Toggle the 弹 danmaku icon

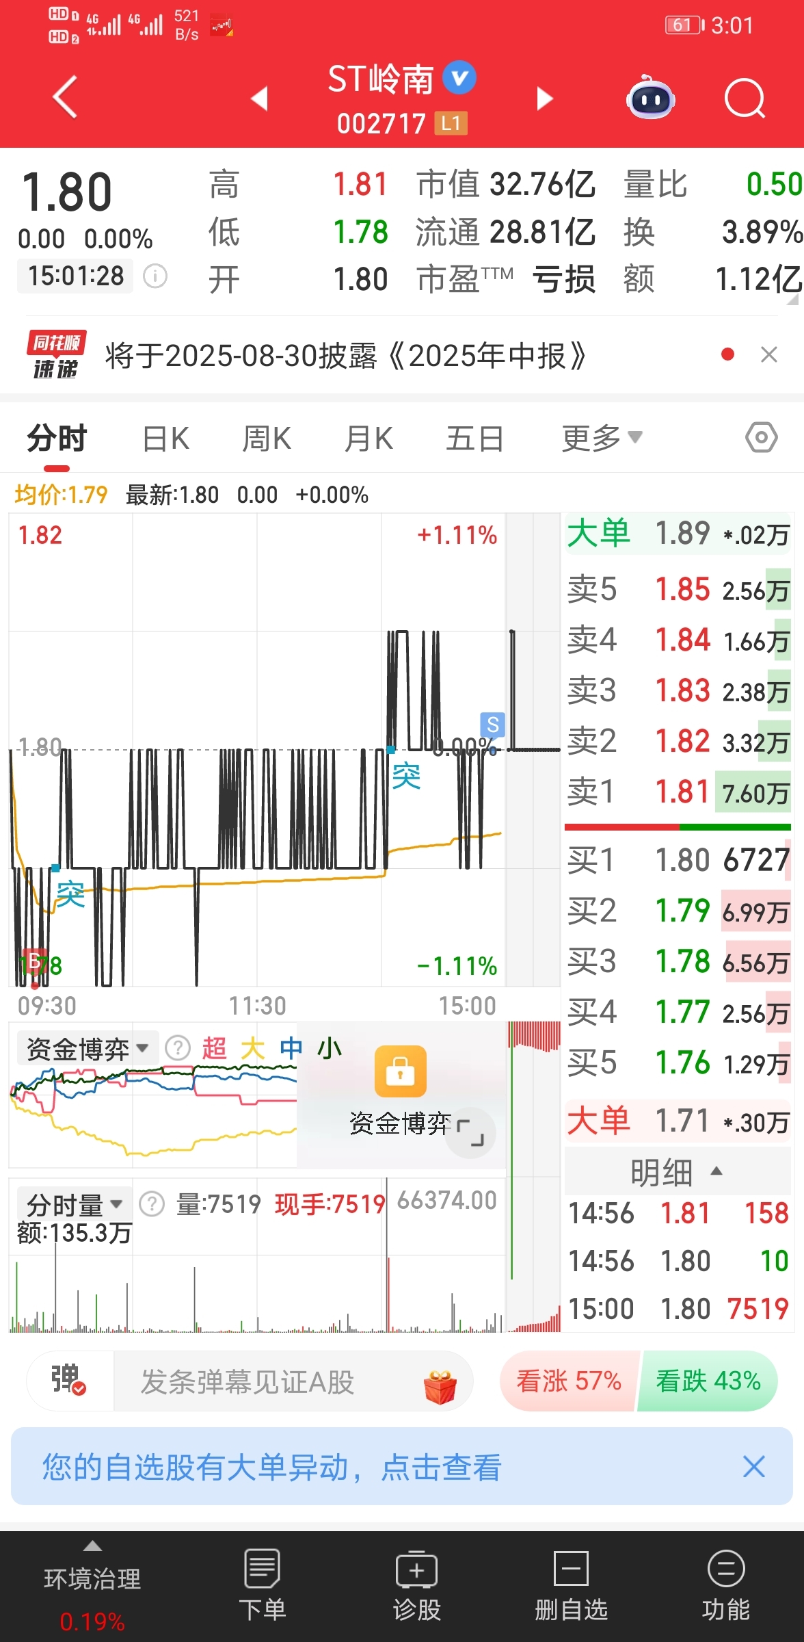[69, 1379]
